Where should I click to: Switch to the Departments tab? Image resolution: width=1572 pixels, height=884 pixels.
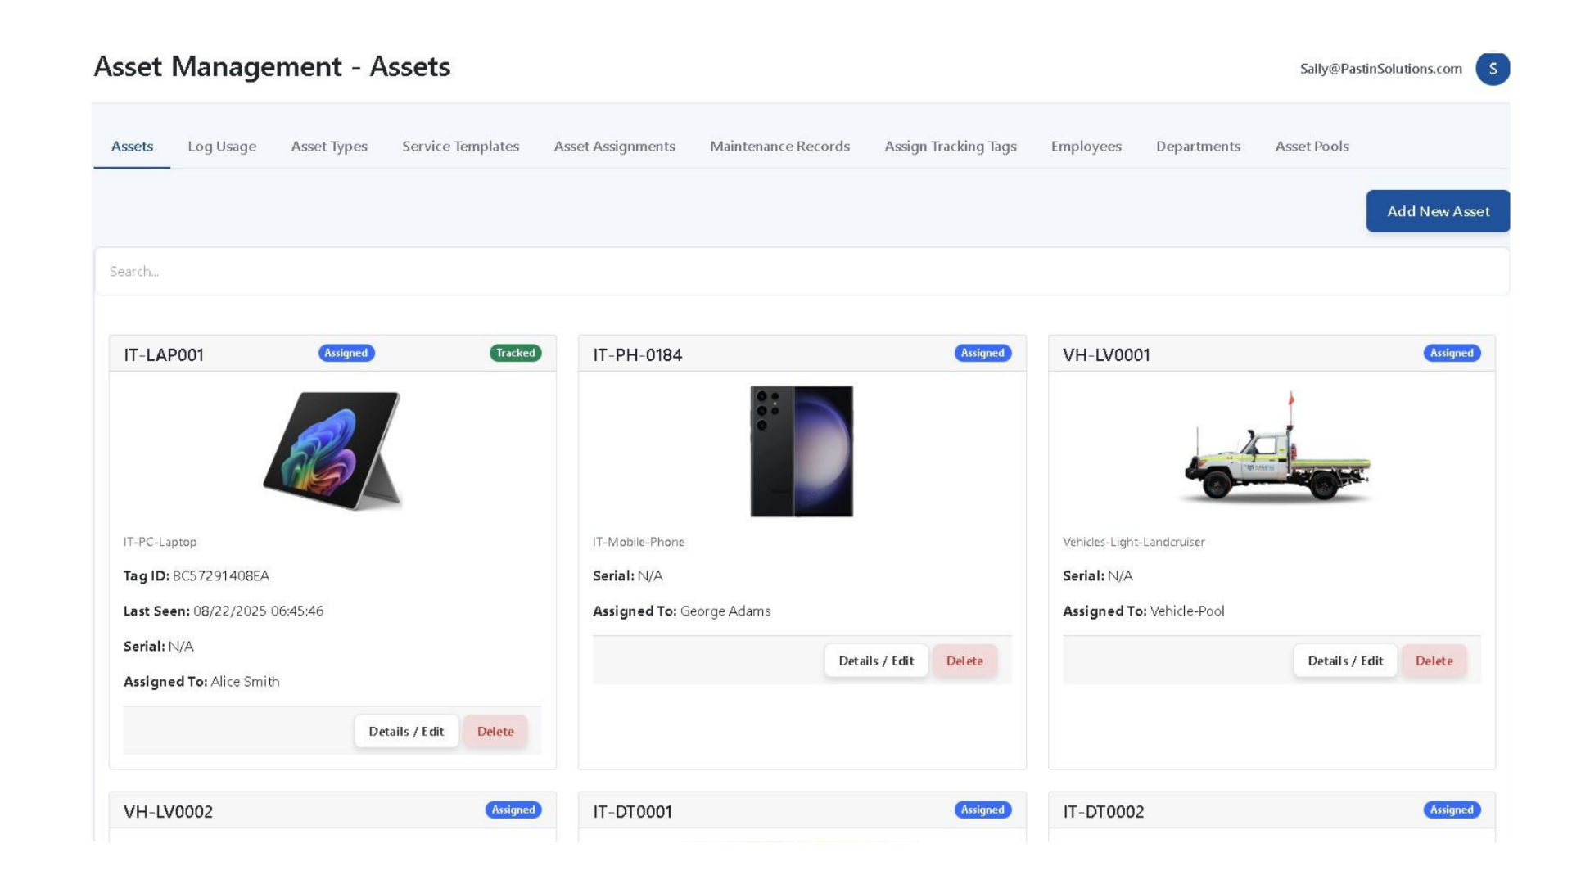[x=1198, y=147]
